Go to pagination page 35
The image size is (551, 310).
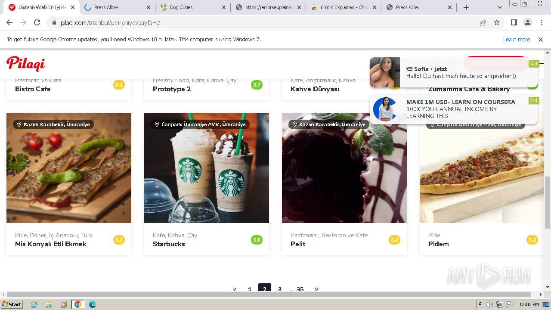click(x=300, y=289)
